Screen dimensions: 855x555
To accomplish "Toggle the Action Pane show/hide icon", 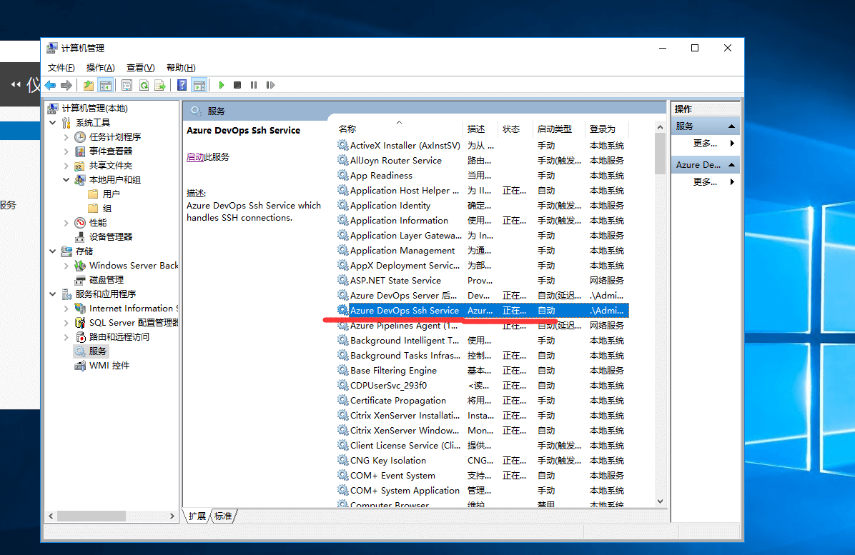I will coord(199,85).
